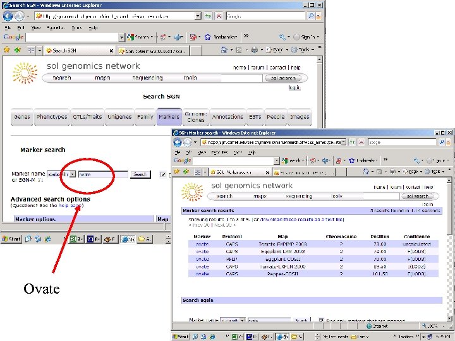Click Print icon in Search SGN window
The width and height of the screenshot is (455, 341).
(254, 50)
